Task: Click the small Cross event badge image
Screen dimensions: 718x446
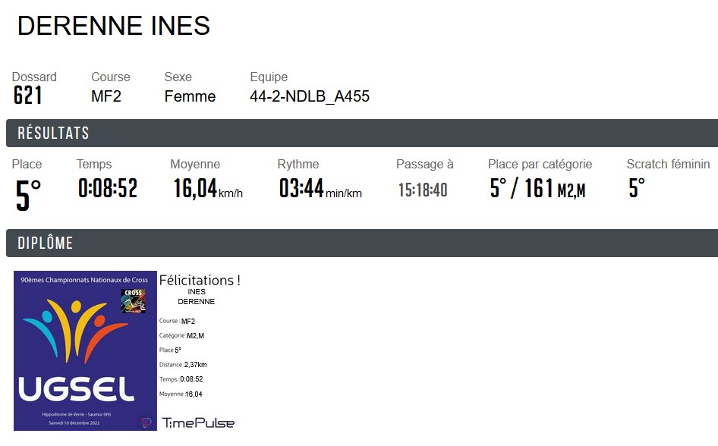Action: click(x=133, y=301)
